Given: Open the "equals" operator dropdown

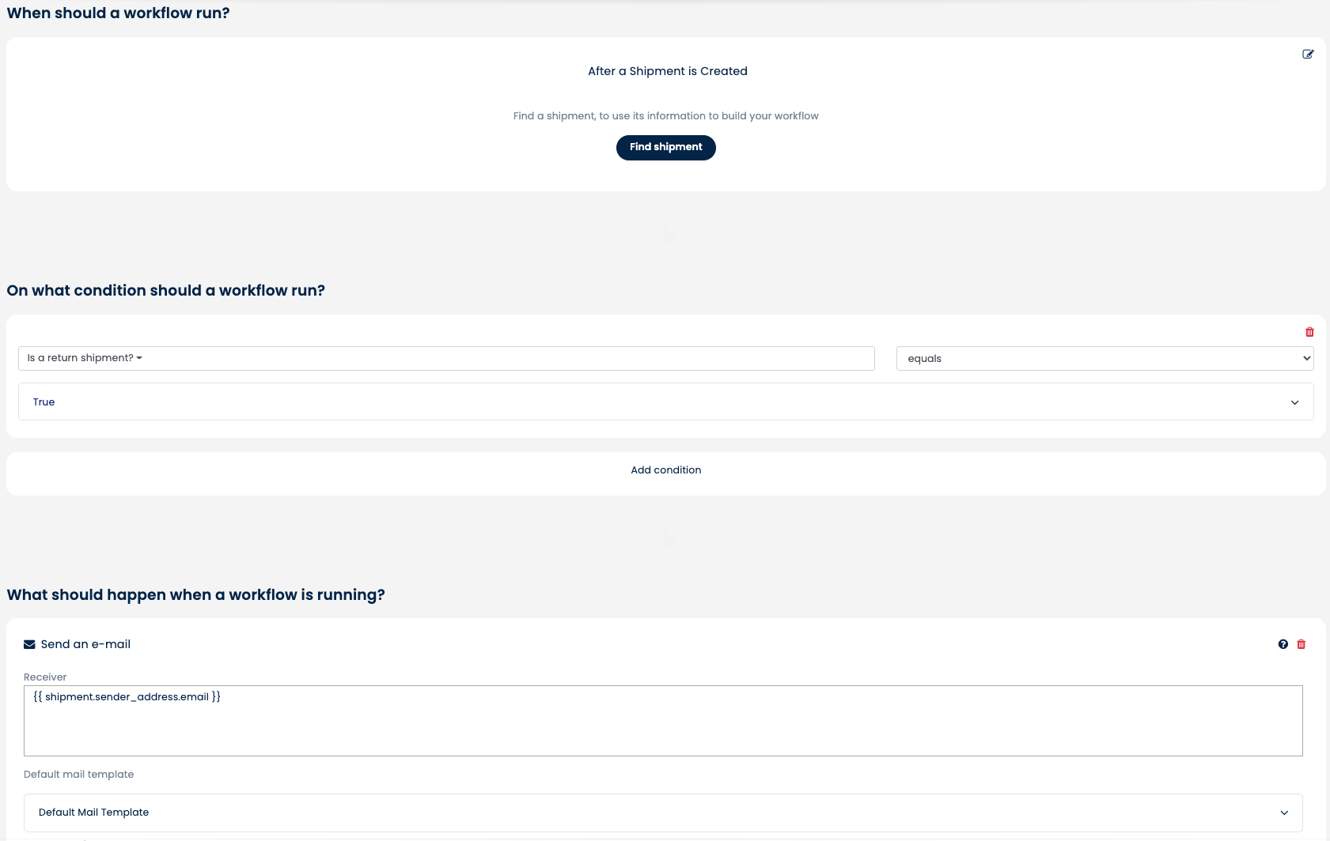Looking at the screenshot, I should pyautogui.click(x=1105, y=358).
